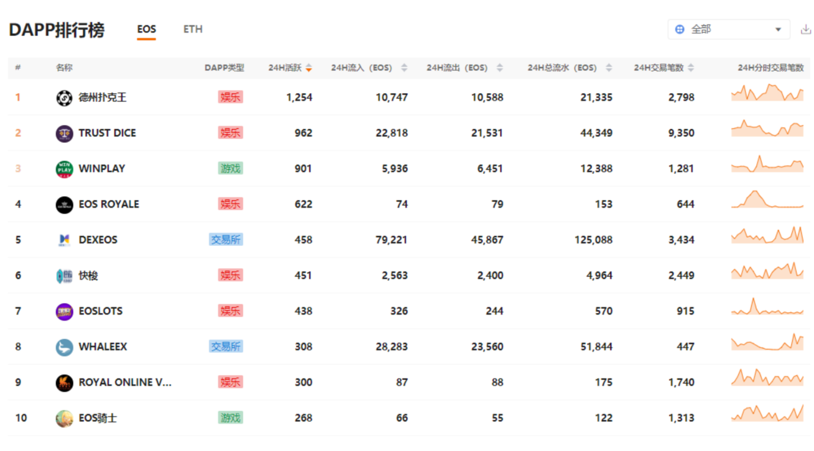Click the 915 transaction count for EOSLOTS
The image size is (814, 451).
click(686, 311)
